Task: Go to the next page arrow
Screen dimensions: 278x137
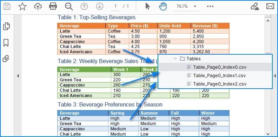Action: tap(100, 7)
